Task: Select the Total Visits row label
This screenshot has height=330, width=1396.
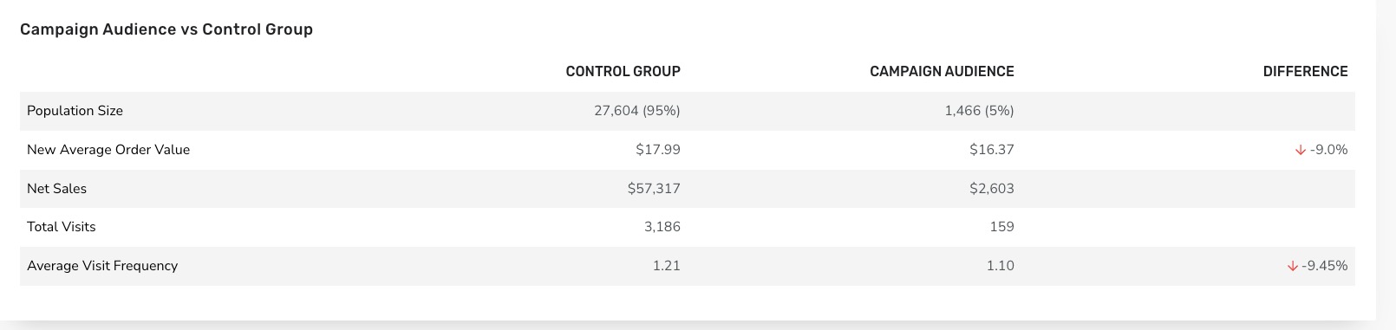Action: coord(61,227)
